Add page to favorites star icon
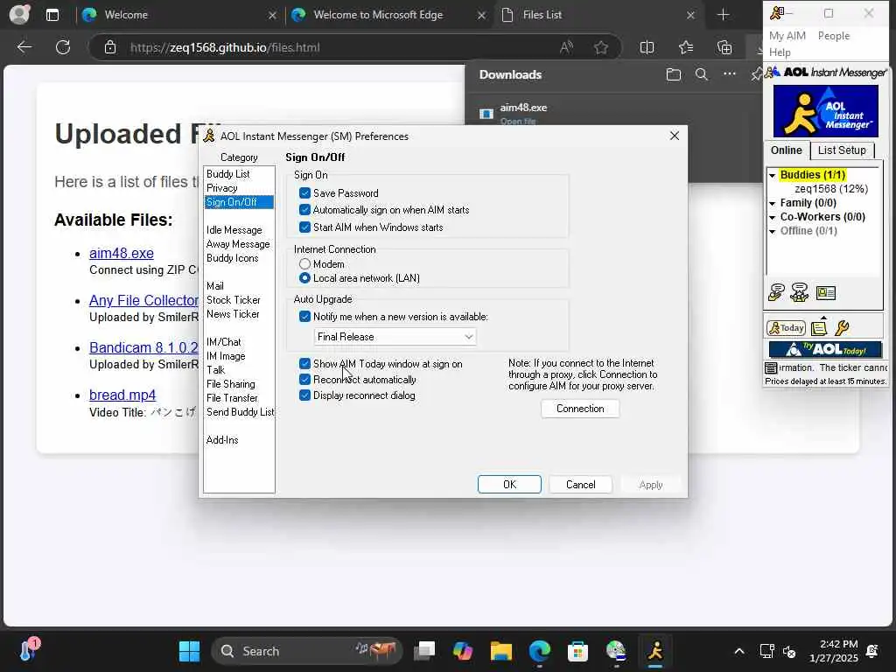896x672 pixels. click(600, 47)
